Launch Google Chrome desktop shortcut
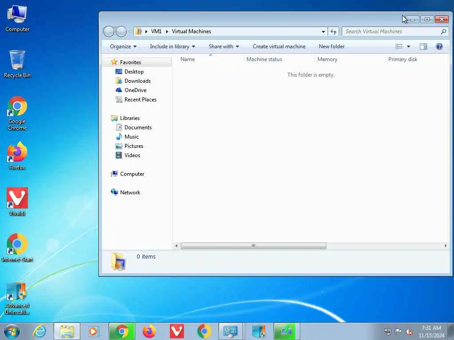 (x=17, y=113)
